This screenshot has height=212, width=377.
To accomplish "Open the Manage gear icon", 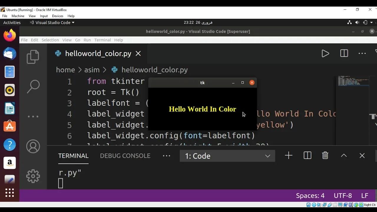I will click(33, 176).
